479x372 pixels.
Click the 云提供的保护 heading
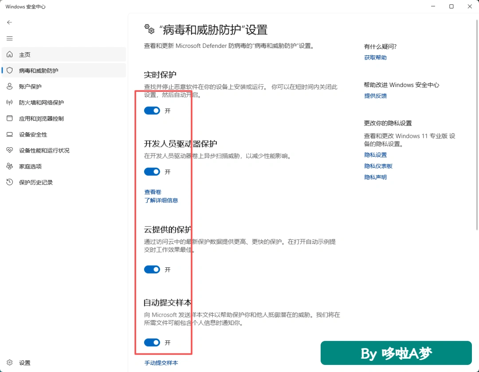pyautogui.click(x=168, y=229)
